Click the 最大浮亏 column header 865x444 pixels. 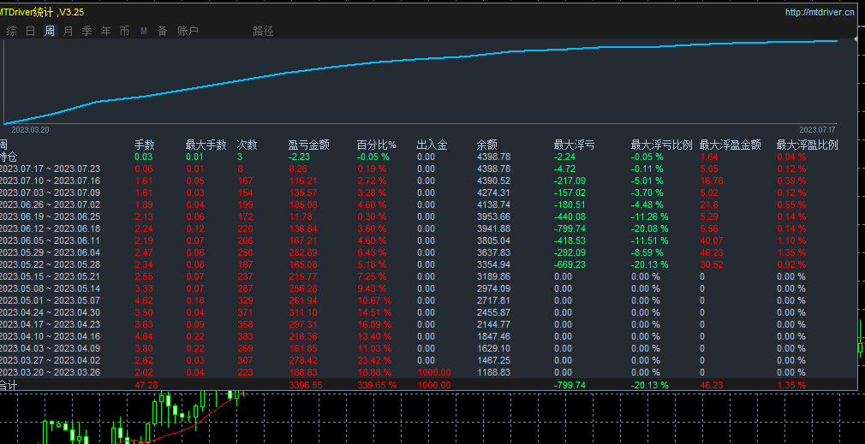[575, 145]
